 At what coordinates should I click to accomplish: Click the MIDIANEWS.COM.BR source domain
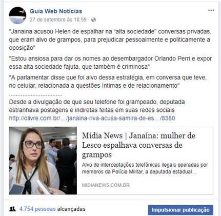(x=106, y=185)
